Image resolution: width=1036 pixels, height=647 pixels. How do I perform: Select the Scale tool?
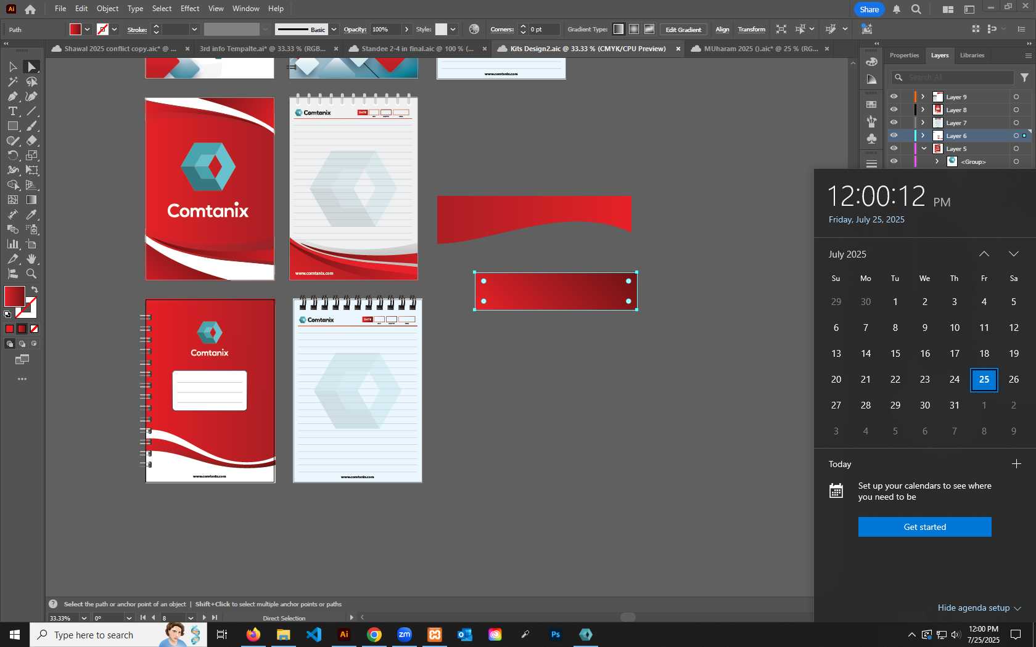click(x=32, y=155)
